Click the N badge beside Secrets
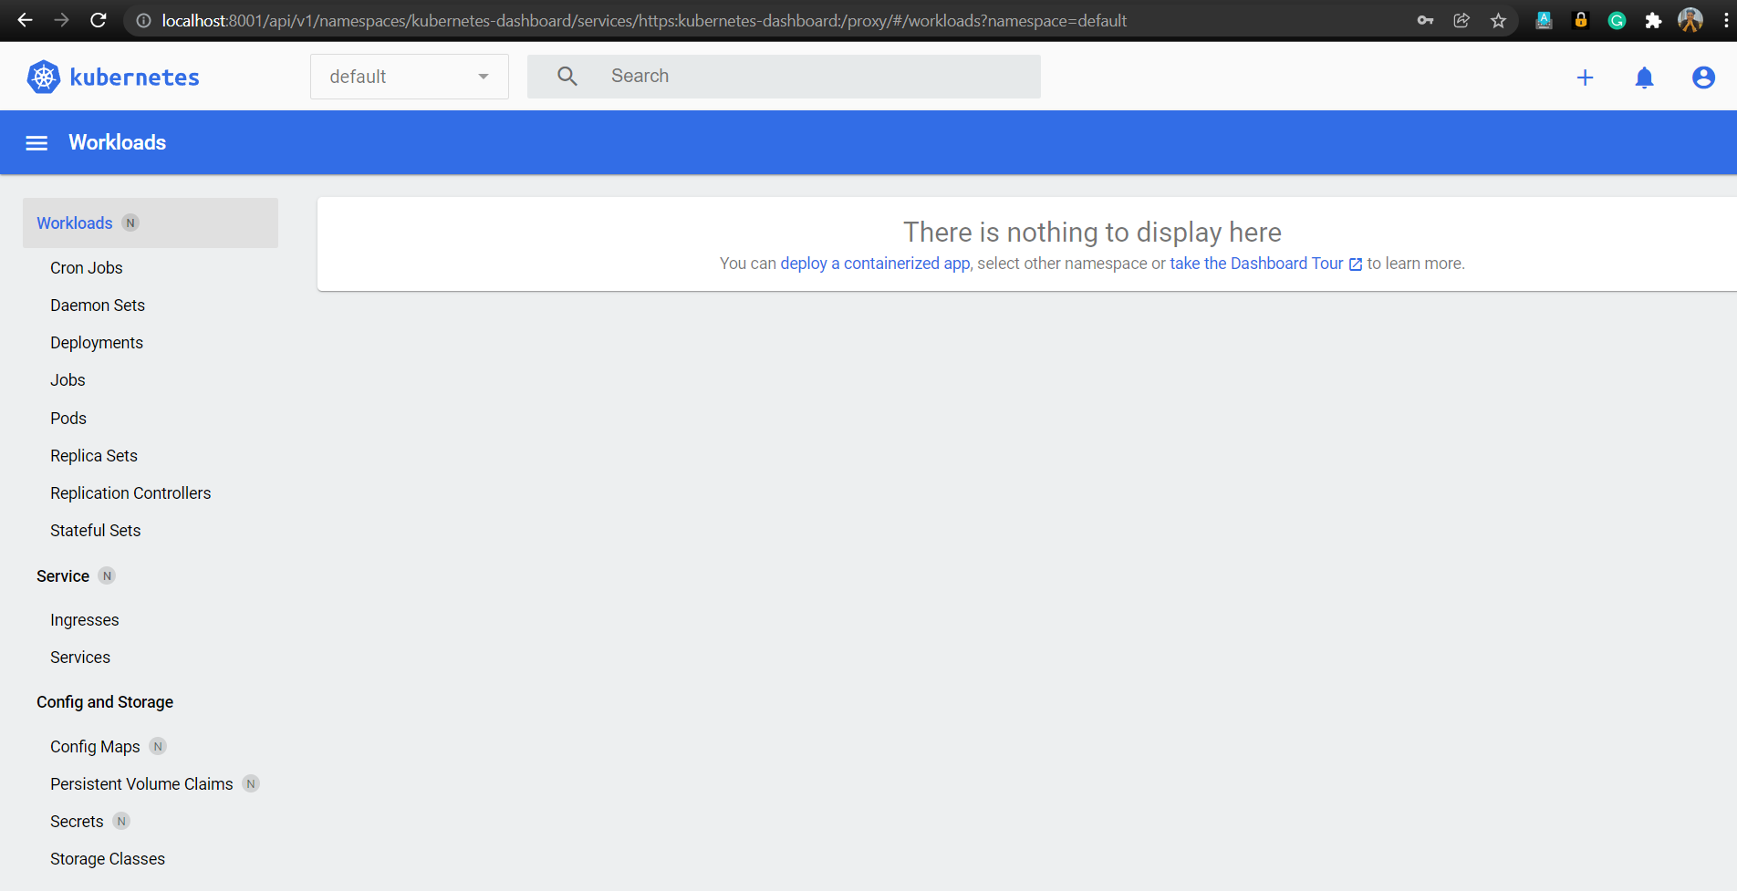The width and height of the screenshot is (1737, 891). coord(121,822)
